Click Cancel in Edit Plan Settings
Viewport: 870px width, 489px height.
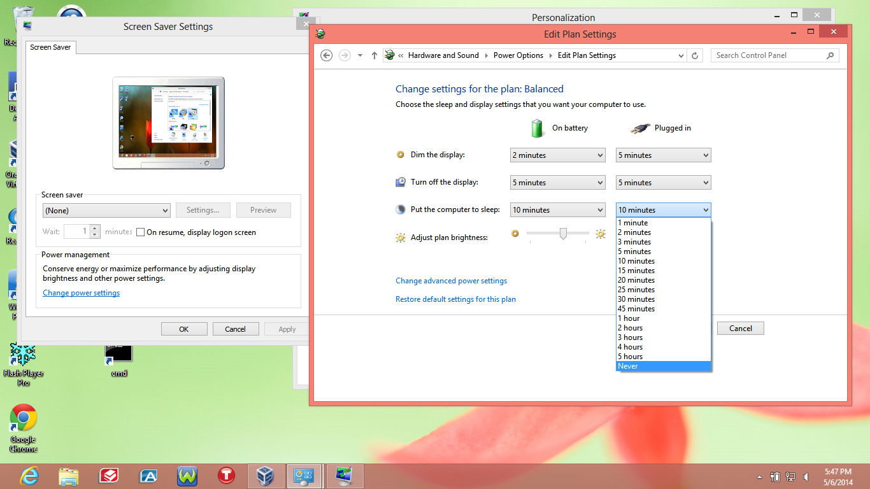(740, 329)
